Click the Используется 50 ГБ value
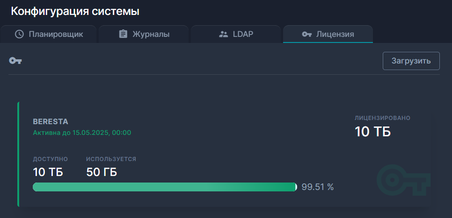 [x=102, y=172]
